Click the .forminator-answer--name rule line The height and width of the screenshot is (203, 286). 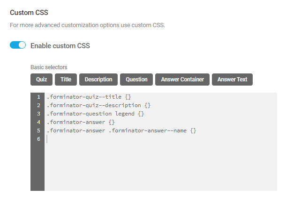coord(121,130)
